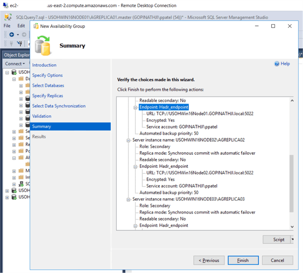The image size is (303, 273).
Task: Go to the Specify Replicas wizard page
Action: coord(47,96)
